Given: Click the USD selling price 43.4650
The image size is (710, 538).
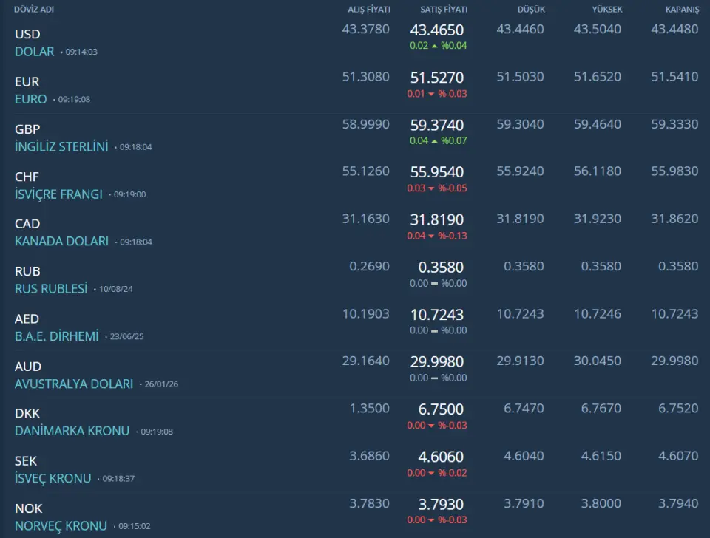Looking at the screenshot, I should coord(437,30).
